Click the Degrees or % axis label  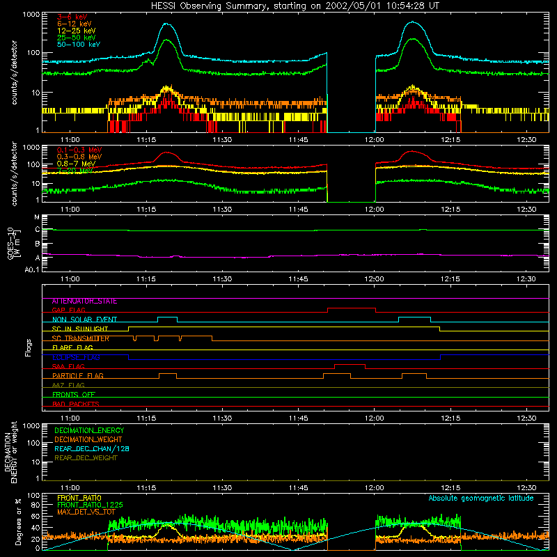(18, 521)
